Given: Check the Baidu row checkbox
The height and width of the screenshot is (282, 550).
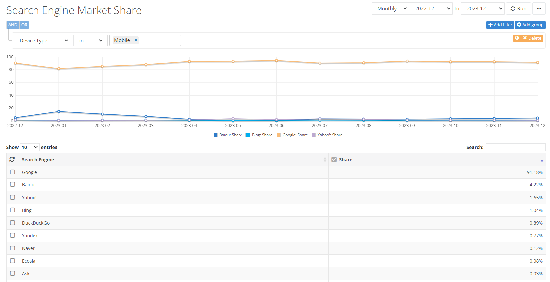Looking at the screenshot, I should pyautogui.click(x=13, y=184).
